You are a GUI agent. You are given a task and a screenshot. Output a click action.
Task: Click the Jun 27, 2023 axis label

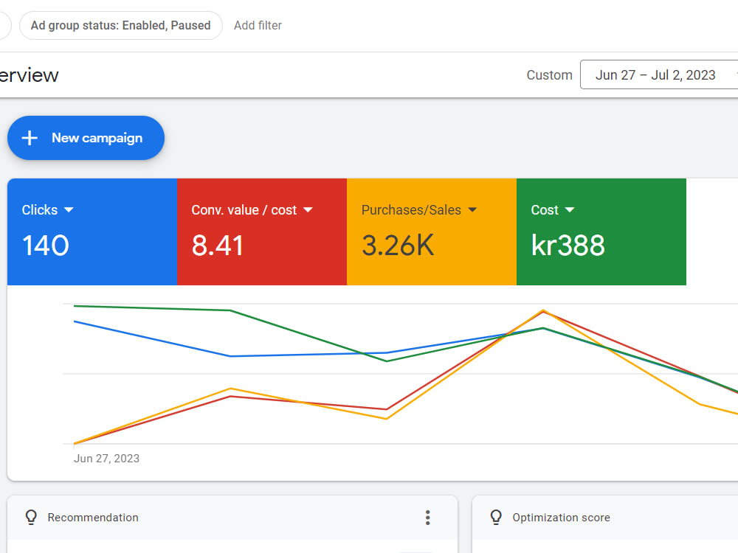(x=106, y=459)
